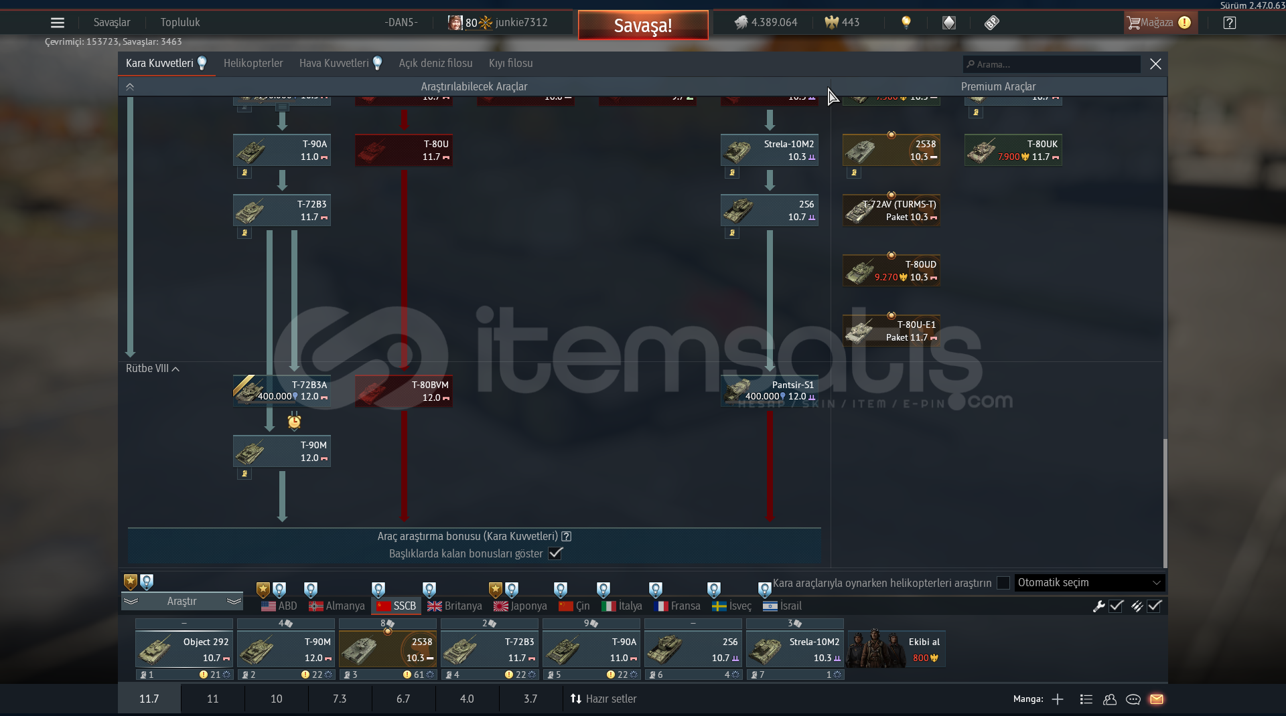Select the T-80U locked vehicle
The image size is (1286, 716).
click(404, 151)
